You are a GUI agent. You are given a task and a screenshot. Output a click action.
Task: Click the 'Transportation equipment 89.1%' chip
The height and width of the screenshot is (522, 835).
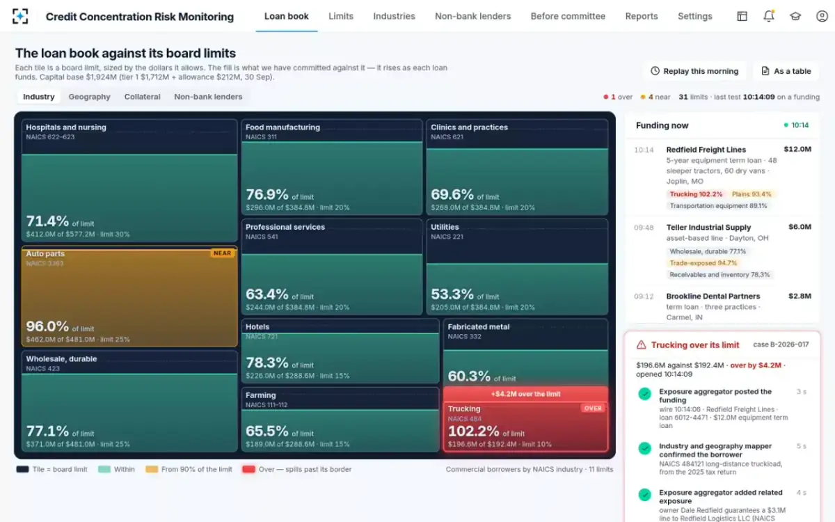(719, 206)
